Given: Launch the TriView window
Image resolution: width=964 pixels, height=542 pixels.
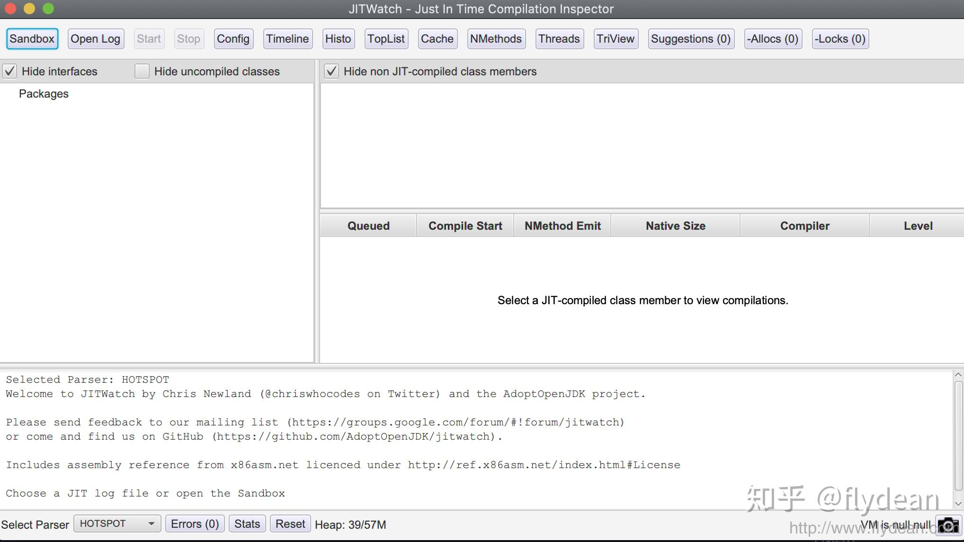Looking at the screenshot, I should coord(615,39).
